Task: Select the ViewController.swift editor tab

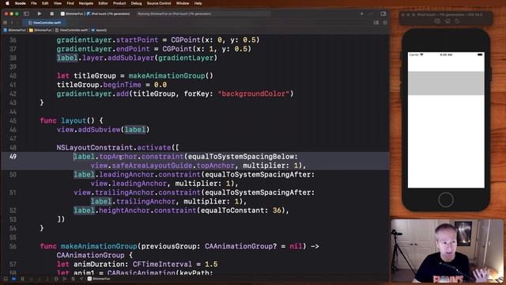Action: click(44, 23)
